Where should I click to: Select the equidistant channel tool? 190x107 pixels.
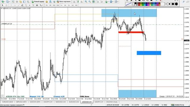[22, 5]
